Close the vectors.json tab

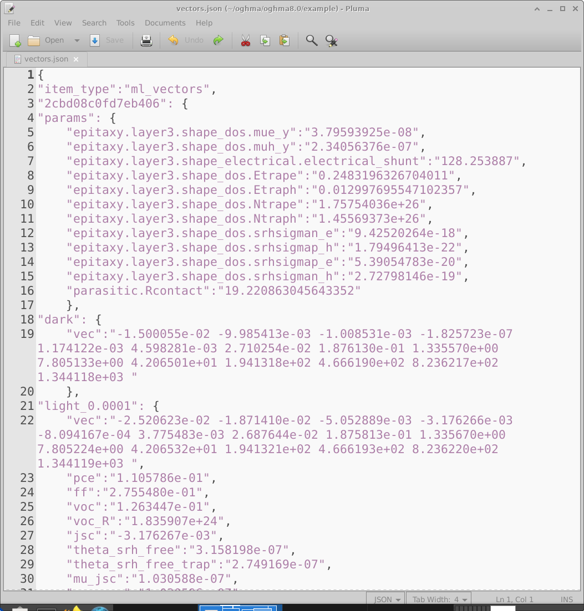(76, 59)
